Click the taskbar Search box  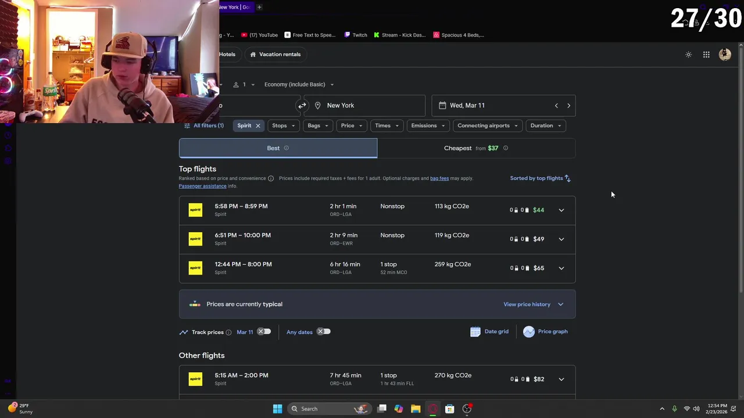click(x=330, y=409)
